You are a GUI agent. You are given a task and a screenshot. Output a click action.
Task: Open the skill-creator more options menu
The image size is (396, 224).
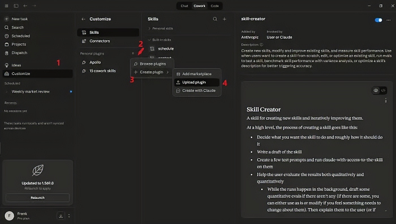pos(388,20)
